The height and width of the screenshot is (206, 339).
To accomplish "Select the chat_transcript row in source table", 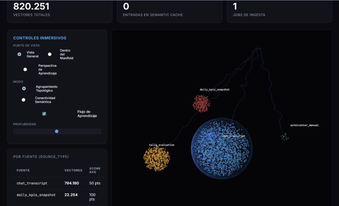I will point(32,183).
